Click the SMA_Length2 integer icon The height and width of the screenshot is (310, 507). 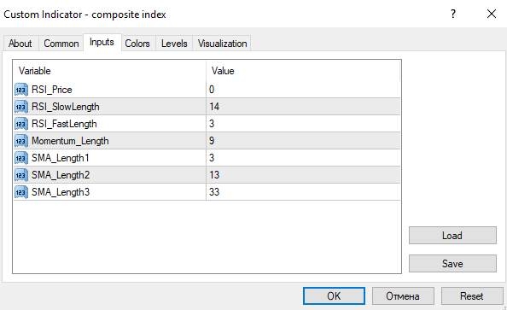21,175
